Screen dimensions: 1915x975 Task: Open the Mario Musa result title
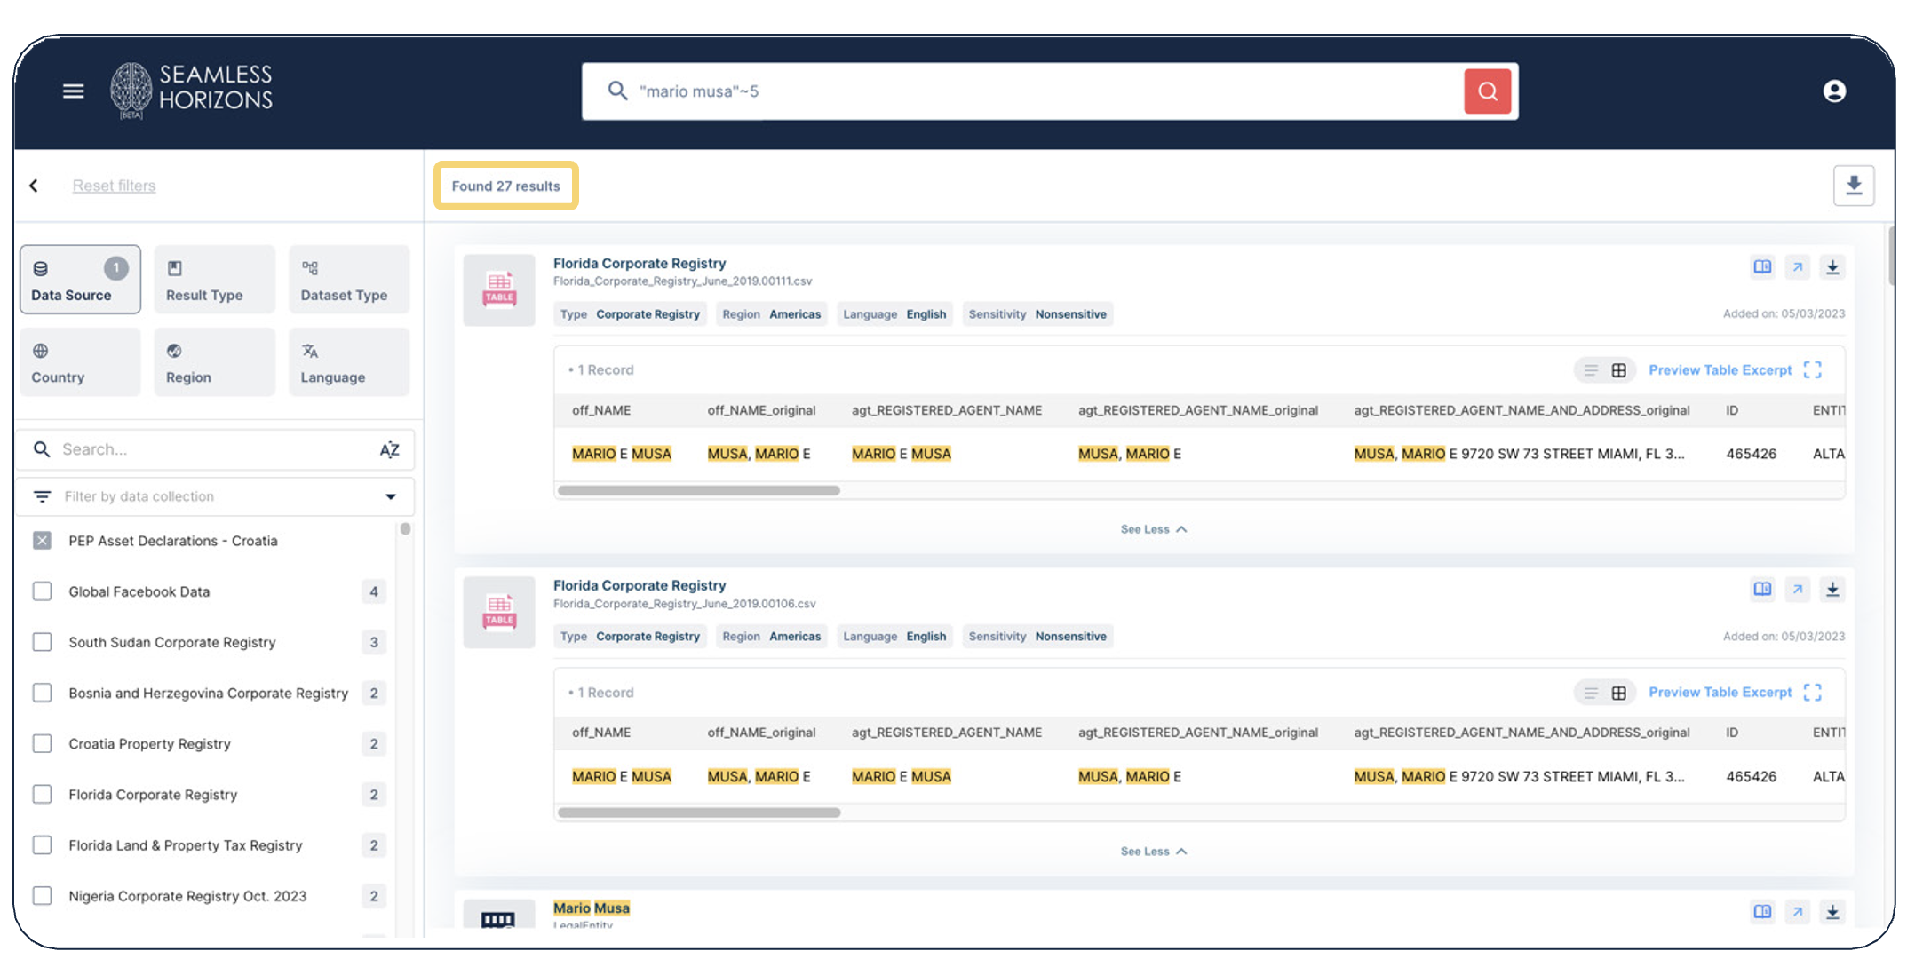[x=592, y=908]
